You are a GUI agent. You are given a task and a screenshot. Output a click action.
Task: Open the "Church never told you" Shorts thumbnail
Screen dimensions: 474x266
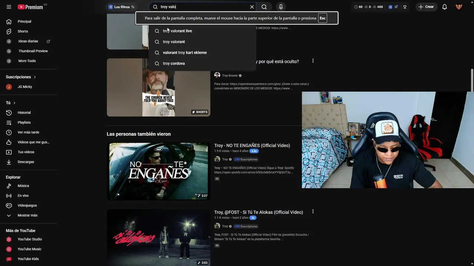tap(158, 88)
